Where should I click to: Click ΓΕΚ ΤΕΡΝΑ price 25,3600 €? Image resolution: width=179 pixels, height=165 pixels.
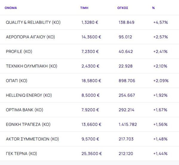click(92, 154)
